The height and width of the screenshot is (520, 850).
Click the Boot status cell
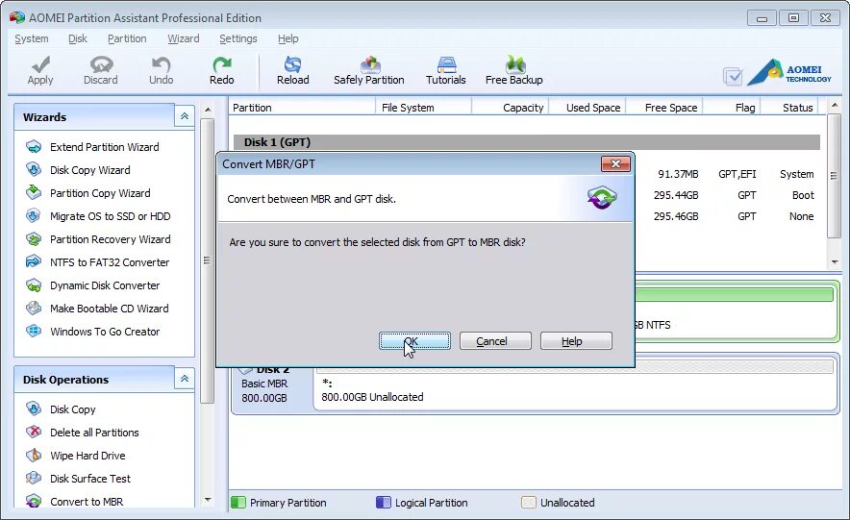[803, 195]
